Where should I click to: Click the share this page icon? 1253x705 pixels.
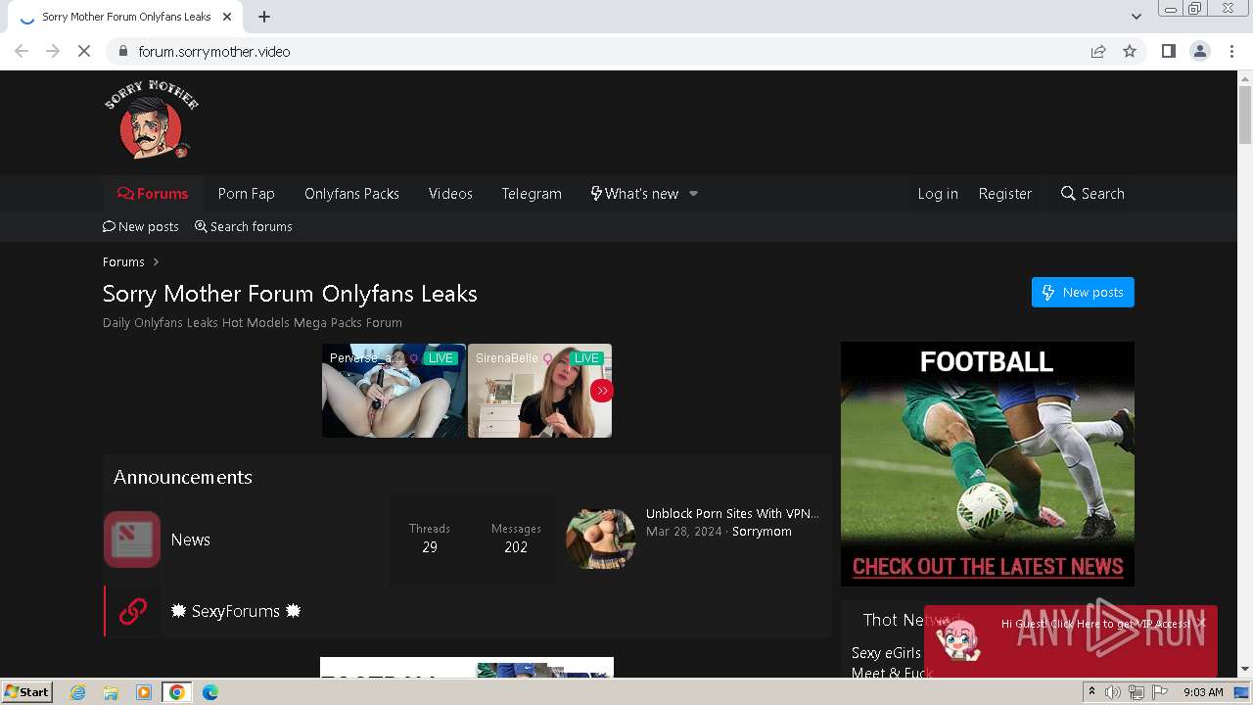(x=1098, y=51)
